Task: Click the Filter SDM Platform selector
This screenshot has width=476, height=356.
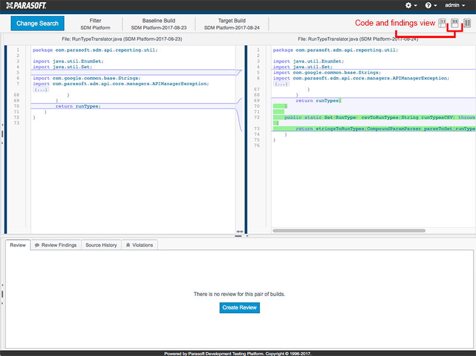Action: pos(95,24)
